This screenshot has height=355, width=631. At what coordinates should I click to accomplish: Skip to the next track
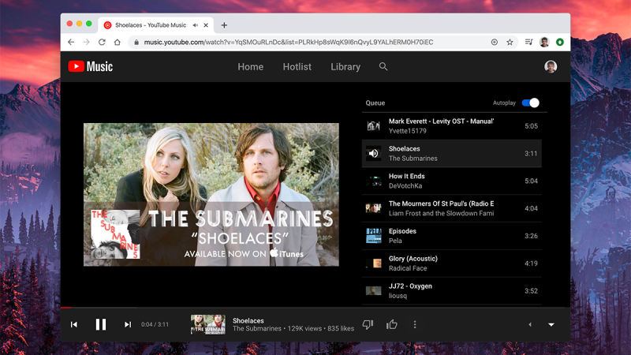pyautogui.click(x=128, y=324)
